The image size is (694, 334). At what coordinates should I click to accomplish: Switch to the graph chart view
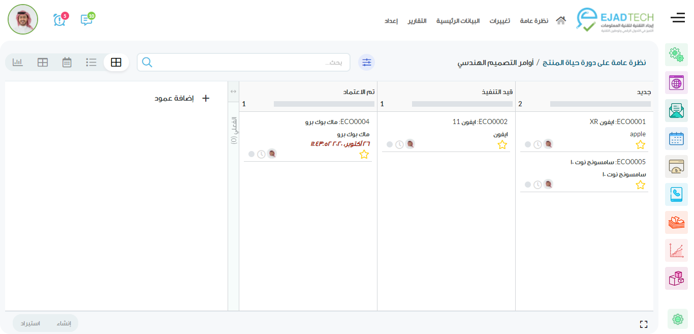pos(18,63)
